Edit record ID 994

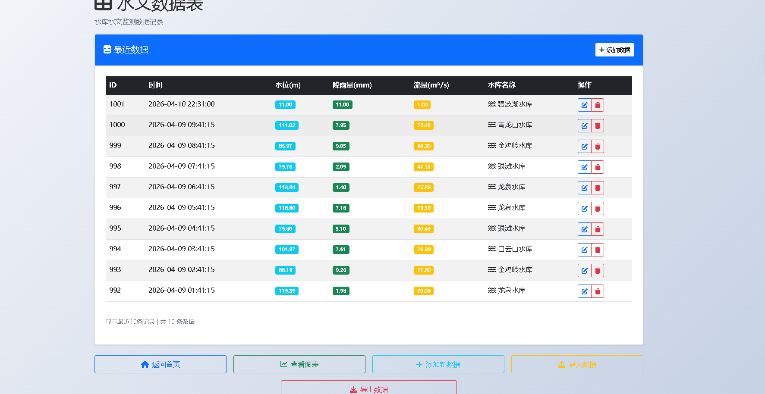point(584,250)
